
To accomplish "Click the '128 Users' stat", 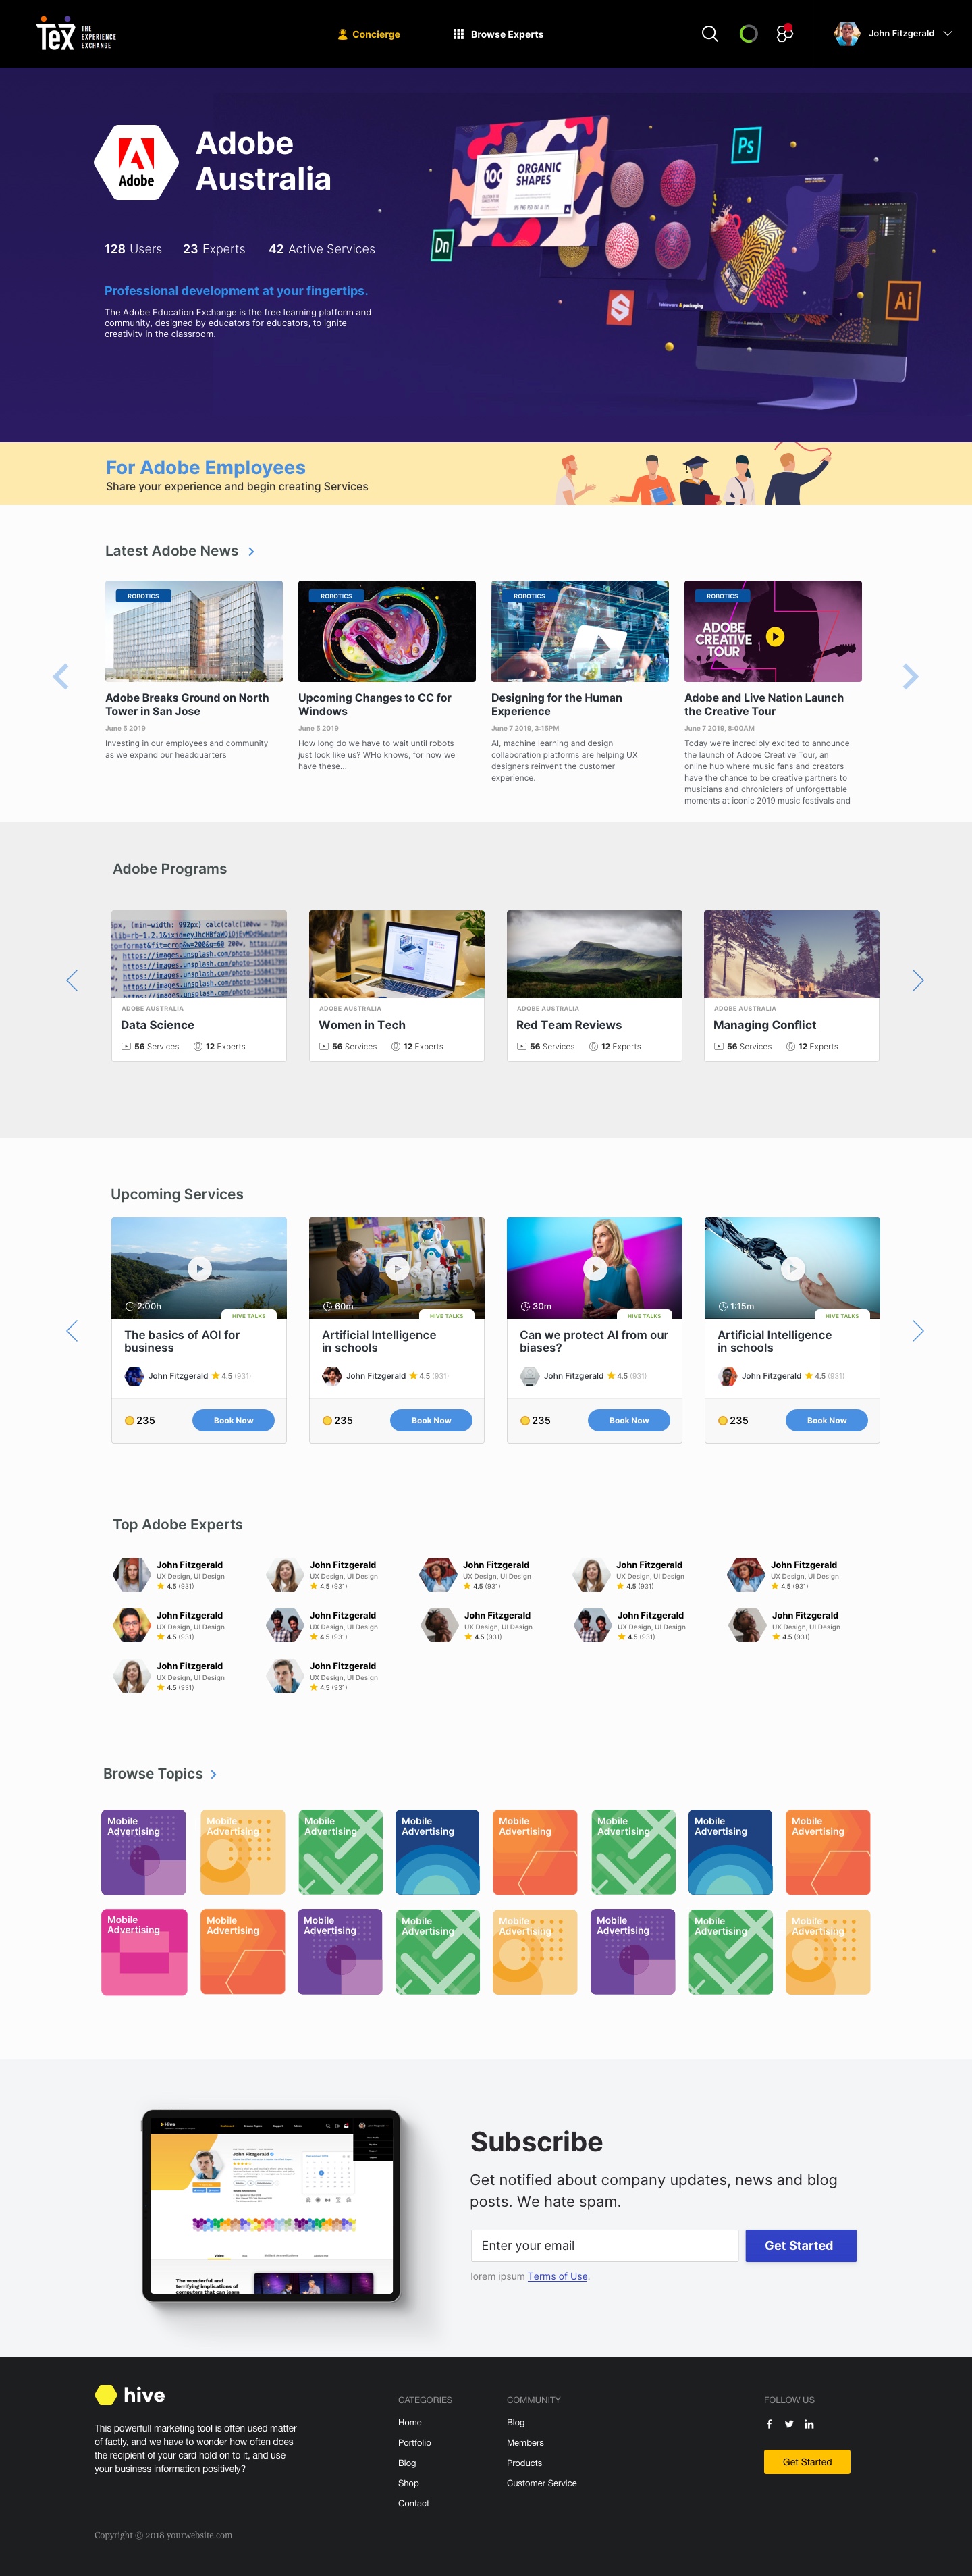I will coord(133,249).
